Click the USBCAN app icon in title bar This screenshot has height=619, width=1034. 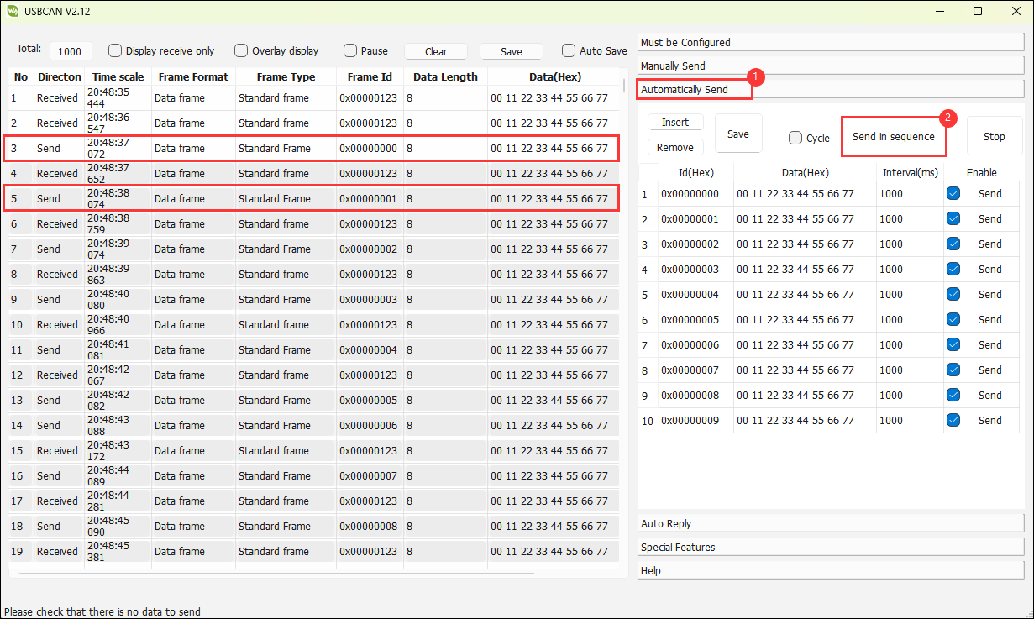click(x=12, y=11)
